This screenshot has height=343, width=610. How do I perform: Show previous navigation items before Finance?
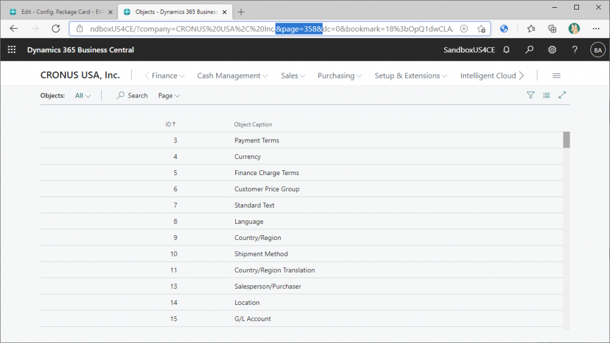pos(147,76)
